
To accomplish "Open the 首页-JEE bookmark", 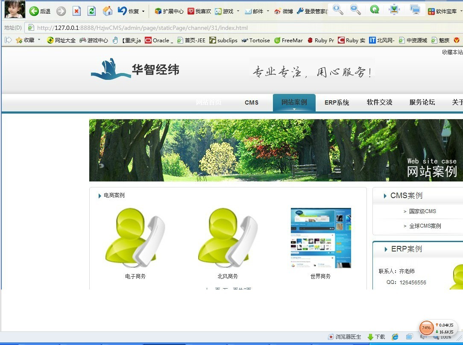I will coord(191,40).
